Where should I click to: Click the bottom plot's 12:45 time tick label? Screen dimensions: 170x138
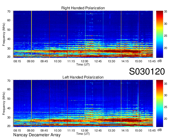click(x=98, y=130)
